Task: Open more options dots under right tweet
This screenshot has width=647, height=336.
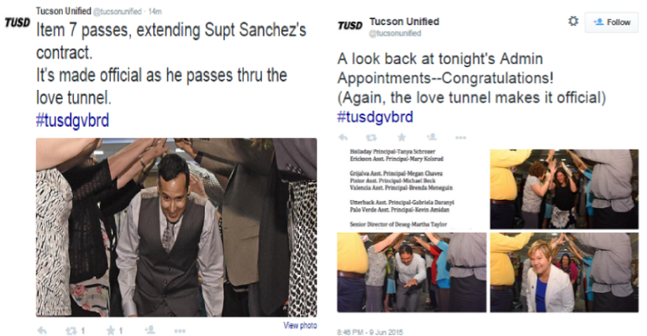Action: 460,137
